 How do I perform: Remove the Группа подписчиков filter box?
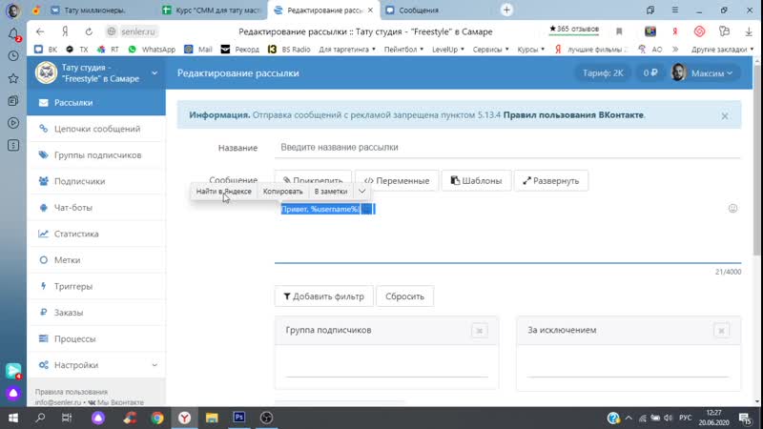(480, 331)
